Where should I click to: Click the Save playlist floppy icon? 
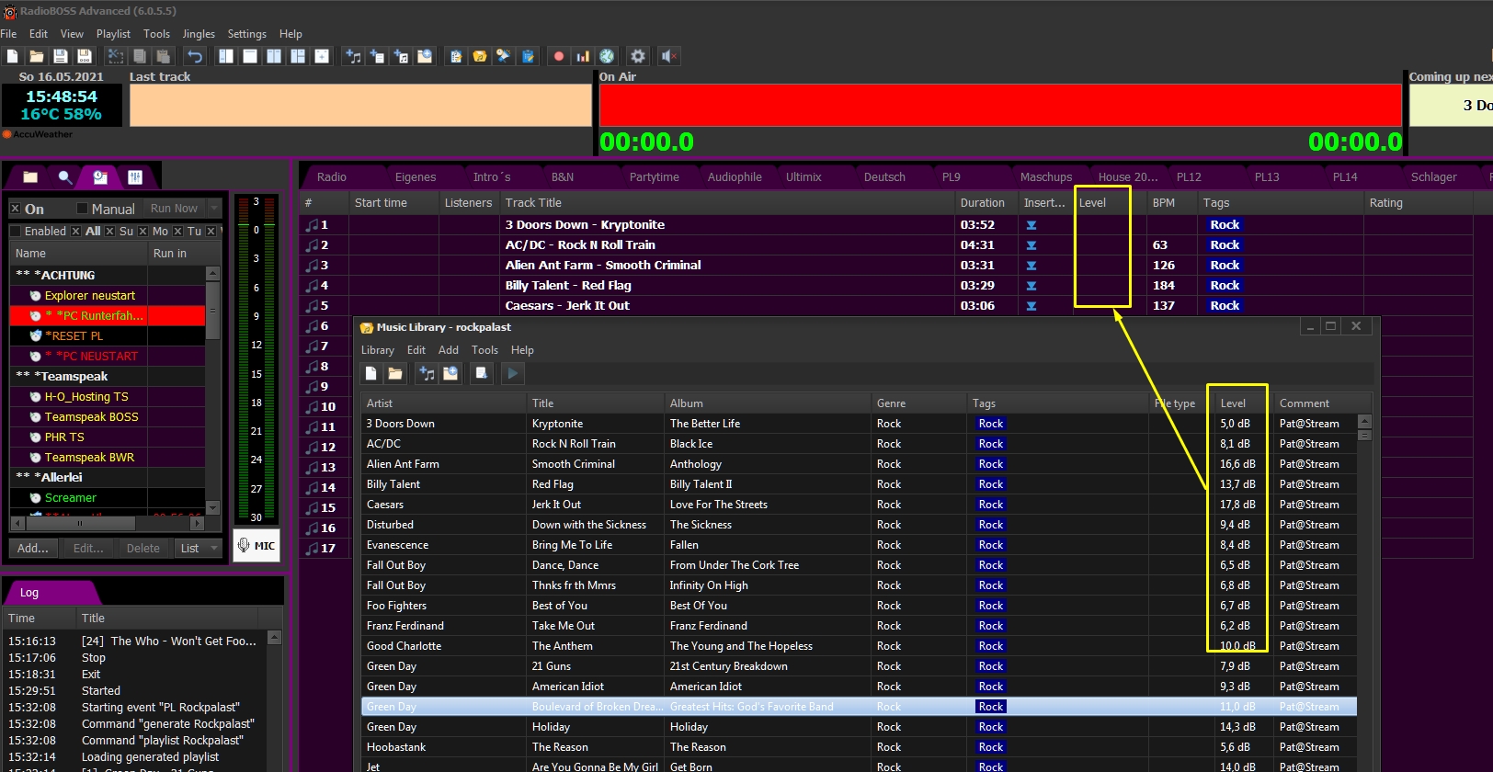coord(61,56)
